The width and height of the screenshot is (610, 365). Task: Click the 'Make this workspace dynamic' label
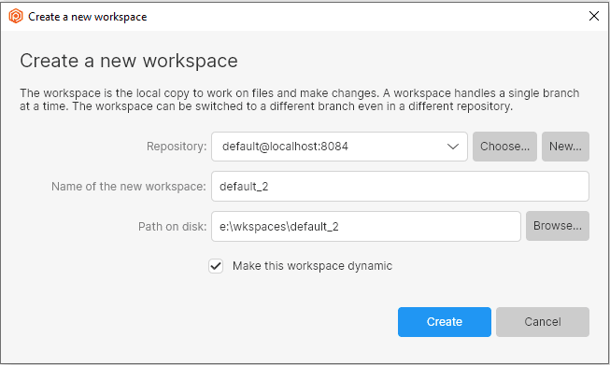click(x=312, y=266)
